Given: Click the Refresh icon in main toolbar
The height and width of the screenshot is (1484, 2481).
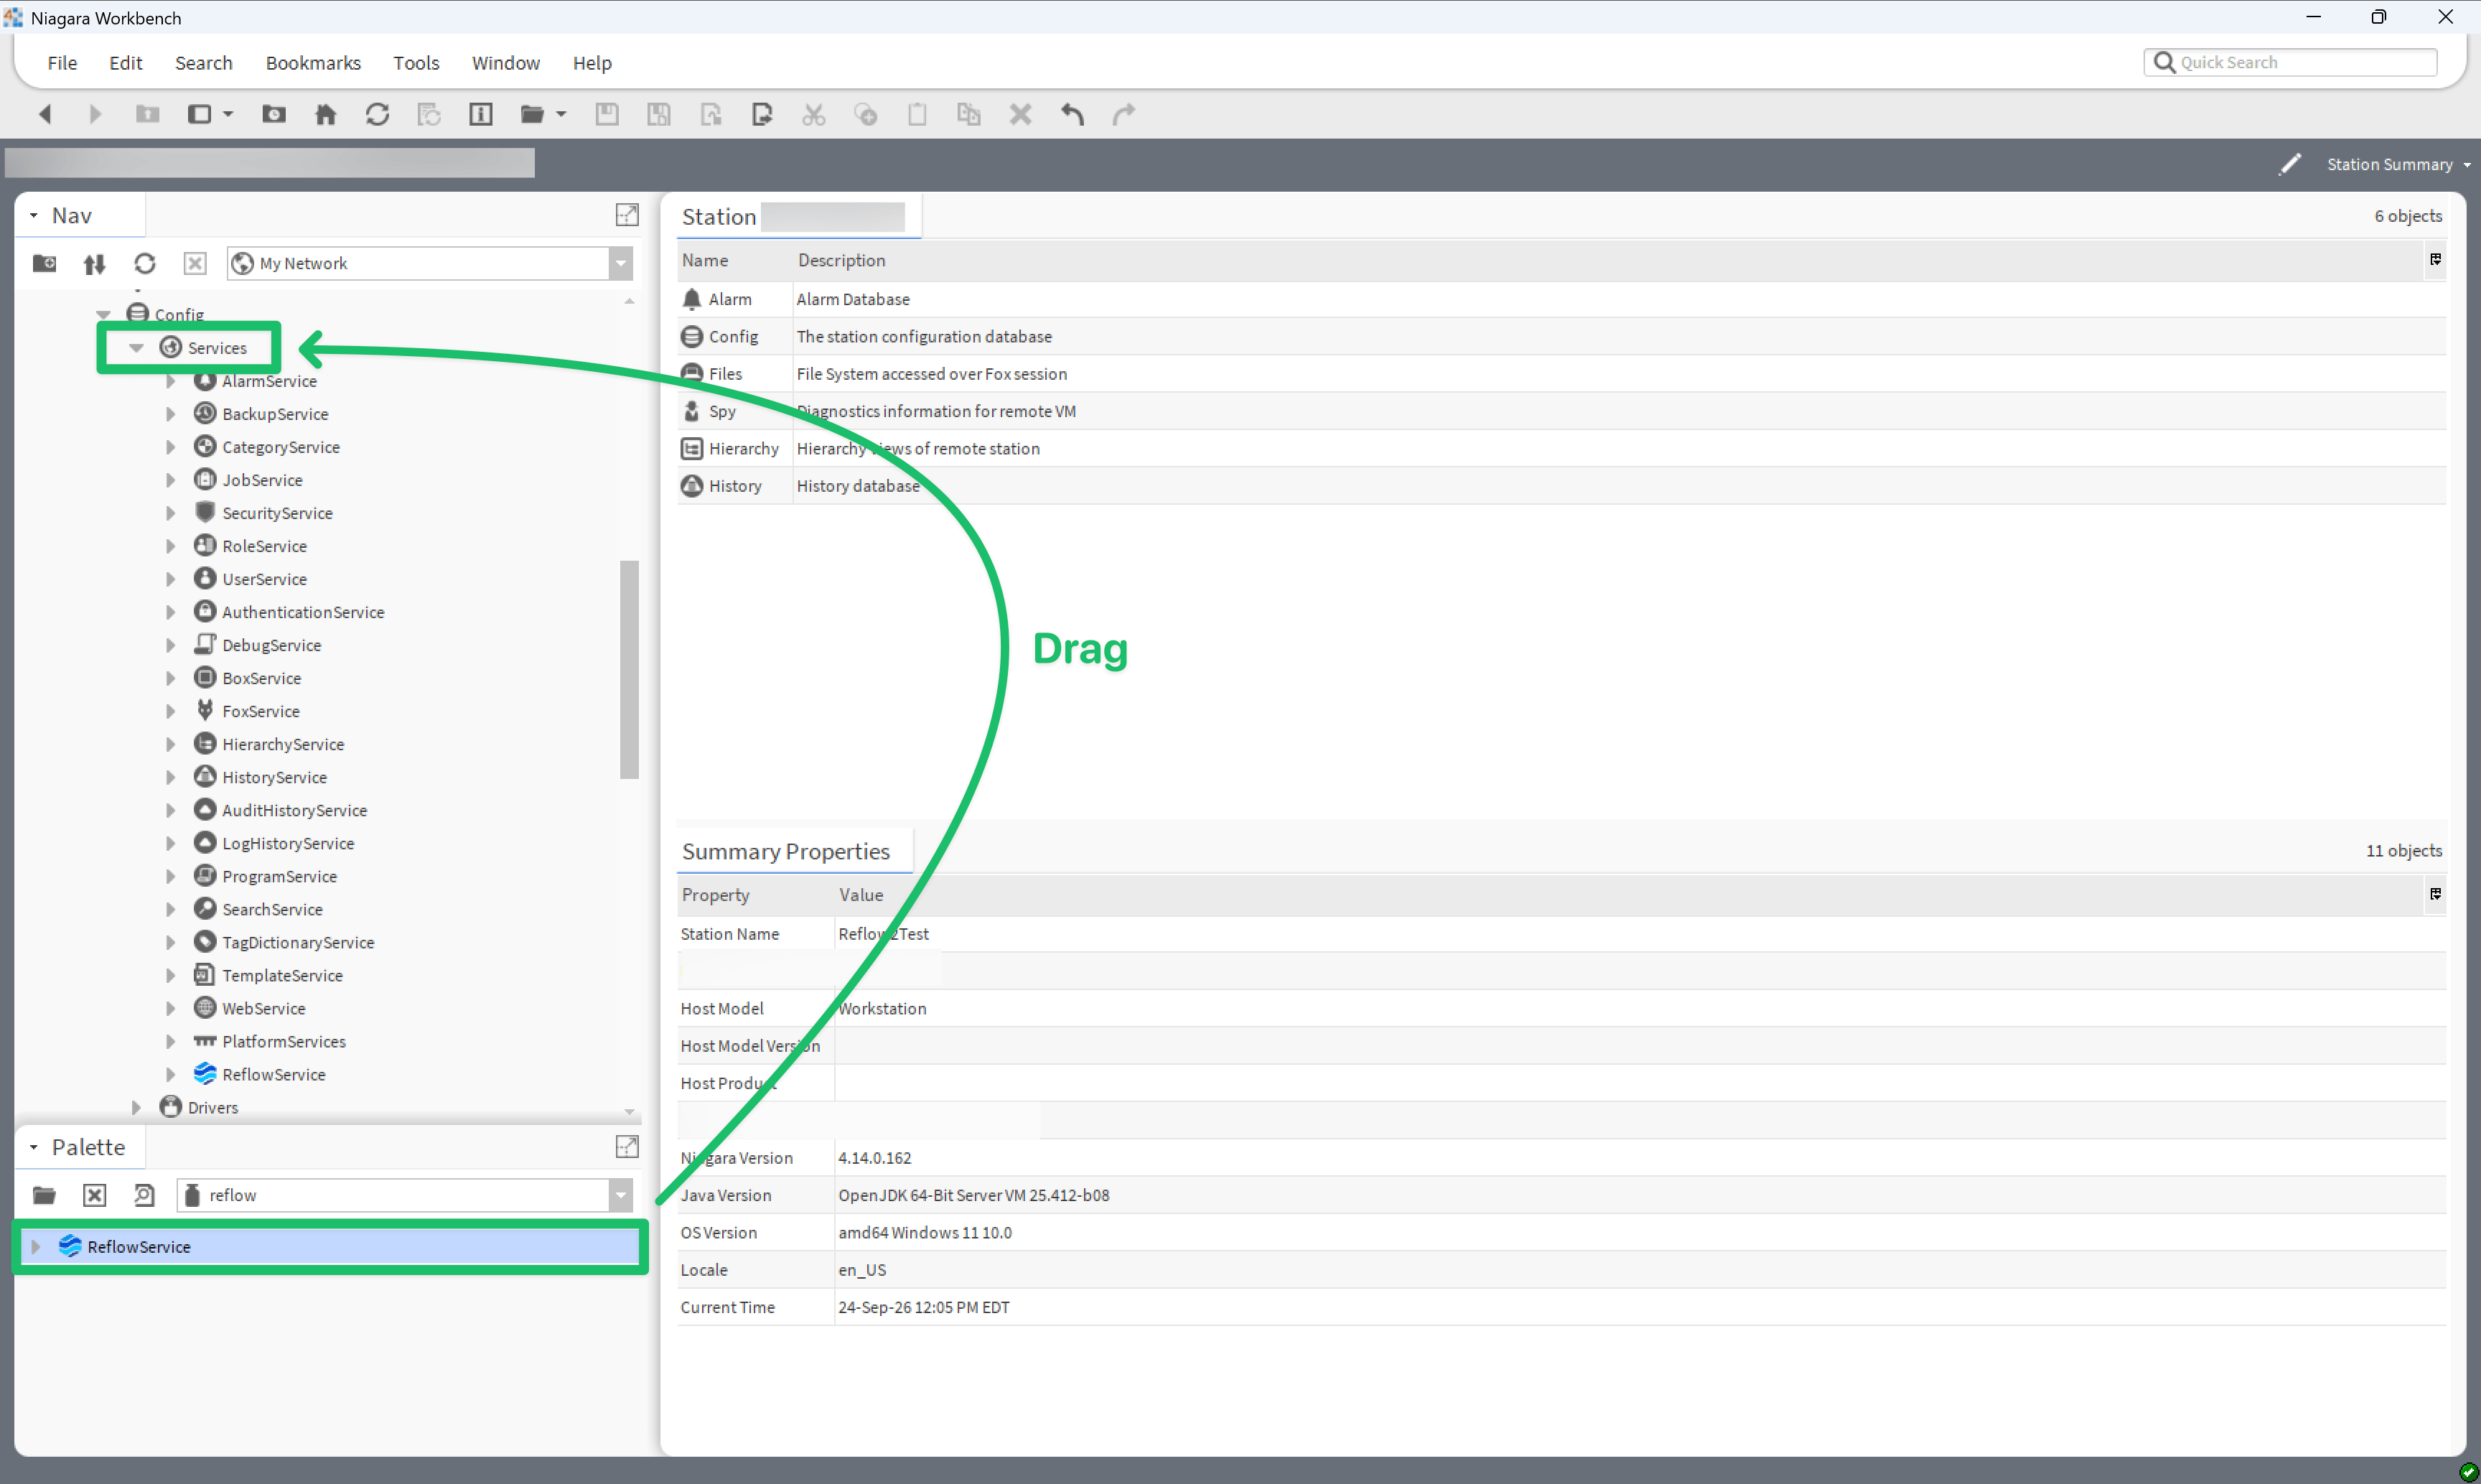Looking at the screenshot, I should [377, 114].
